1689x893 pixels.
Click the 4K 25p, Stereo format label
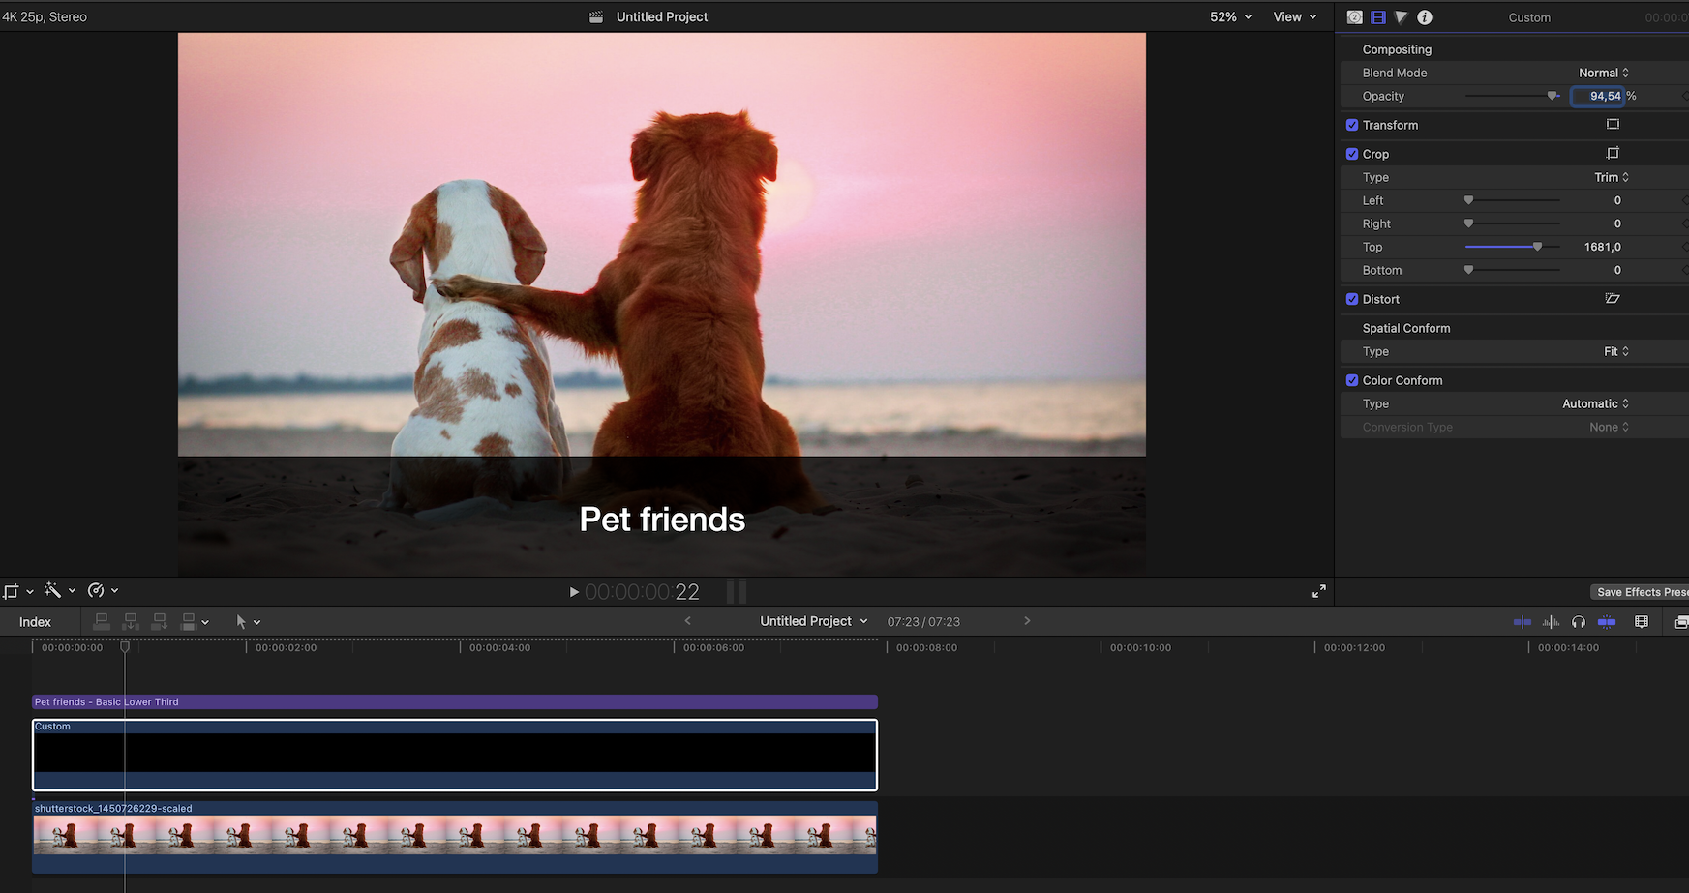[45, 16]
